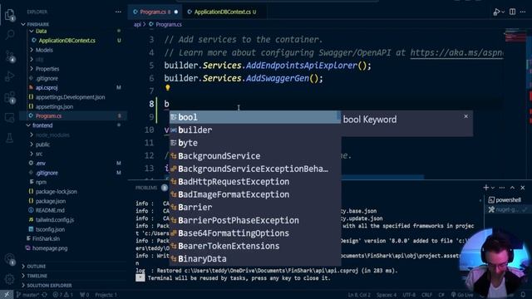
Task: Close the bool Keyword details panel
Action: (465, 116)
